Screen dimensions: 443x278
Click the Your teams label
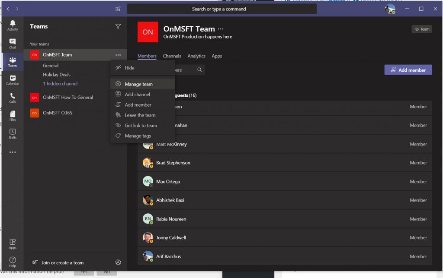pyautogui.click(x=39, y=44)
